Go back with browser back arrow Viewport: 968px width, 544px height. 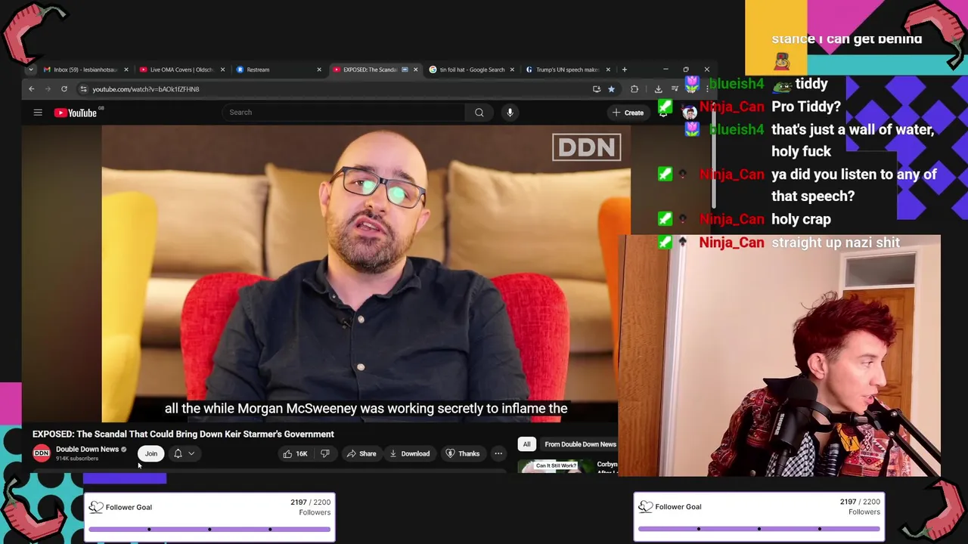click(x=32, y=89)
